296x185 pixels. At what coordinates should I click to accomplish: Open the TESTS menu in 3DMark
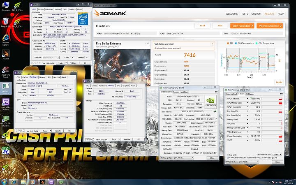(245, 14)
